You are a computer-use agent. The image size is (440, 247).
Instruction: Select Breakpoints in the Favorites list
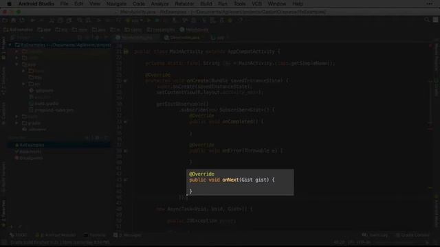(x=29, y=158)
